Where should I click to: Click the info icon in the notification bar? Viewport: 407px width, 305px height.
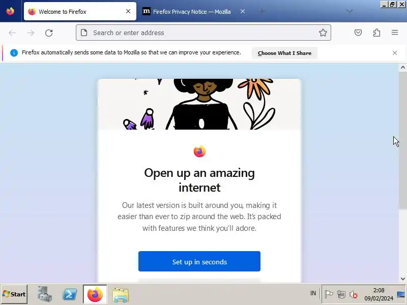click(x=14, y=53)
